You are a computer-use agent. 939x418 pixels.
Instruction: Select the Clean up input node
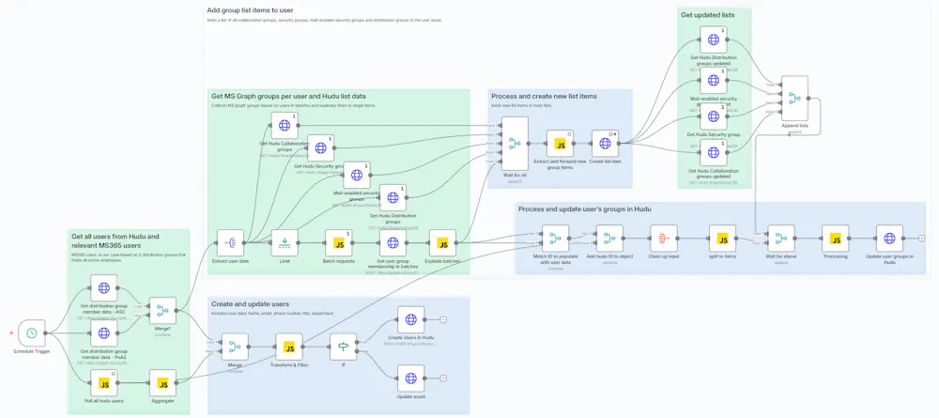click(664, 239)
